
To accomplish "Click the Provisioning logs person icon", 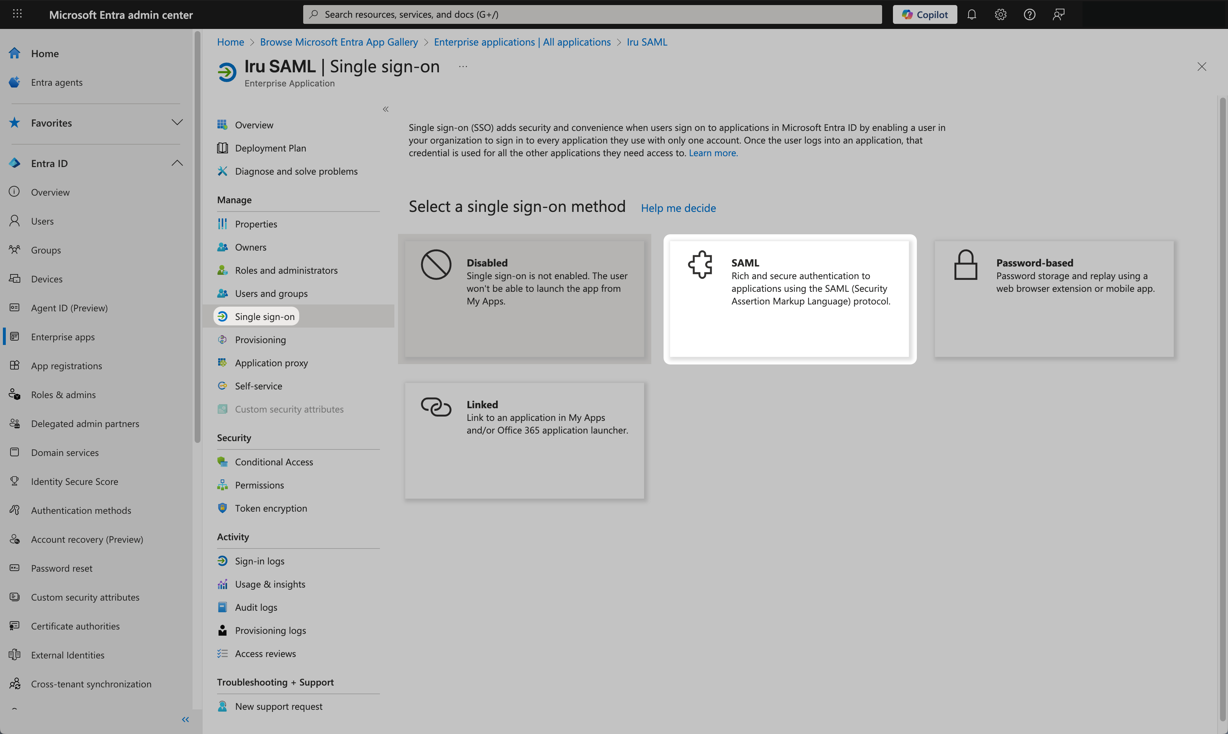I will (223, 630).
